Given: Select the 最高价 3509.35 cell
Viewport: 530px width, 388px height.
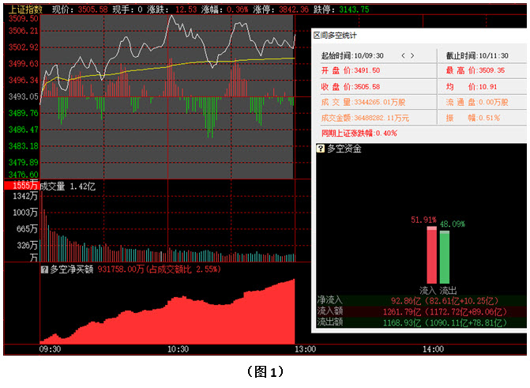Looking at the screenshot, I should click(475, 70).
